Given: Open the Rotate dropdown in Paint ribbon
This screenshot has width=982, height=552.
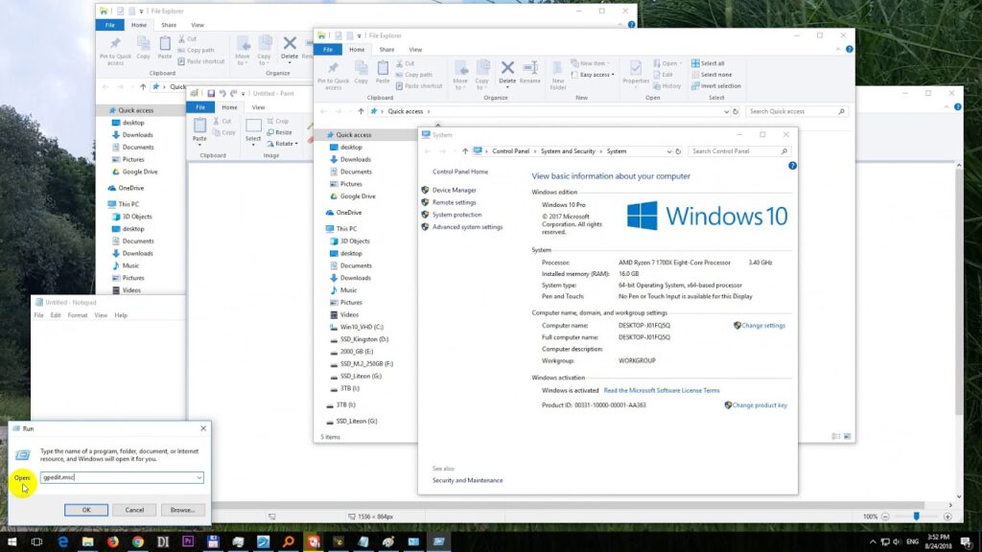Looking at the screenshot, I should 284,144.
